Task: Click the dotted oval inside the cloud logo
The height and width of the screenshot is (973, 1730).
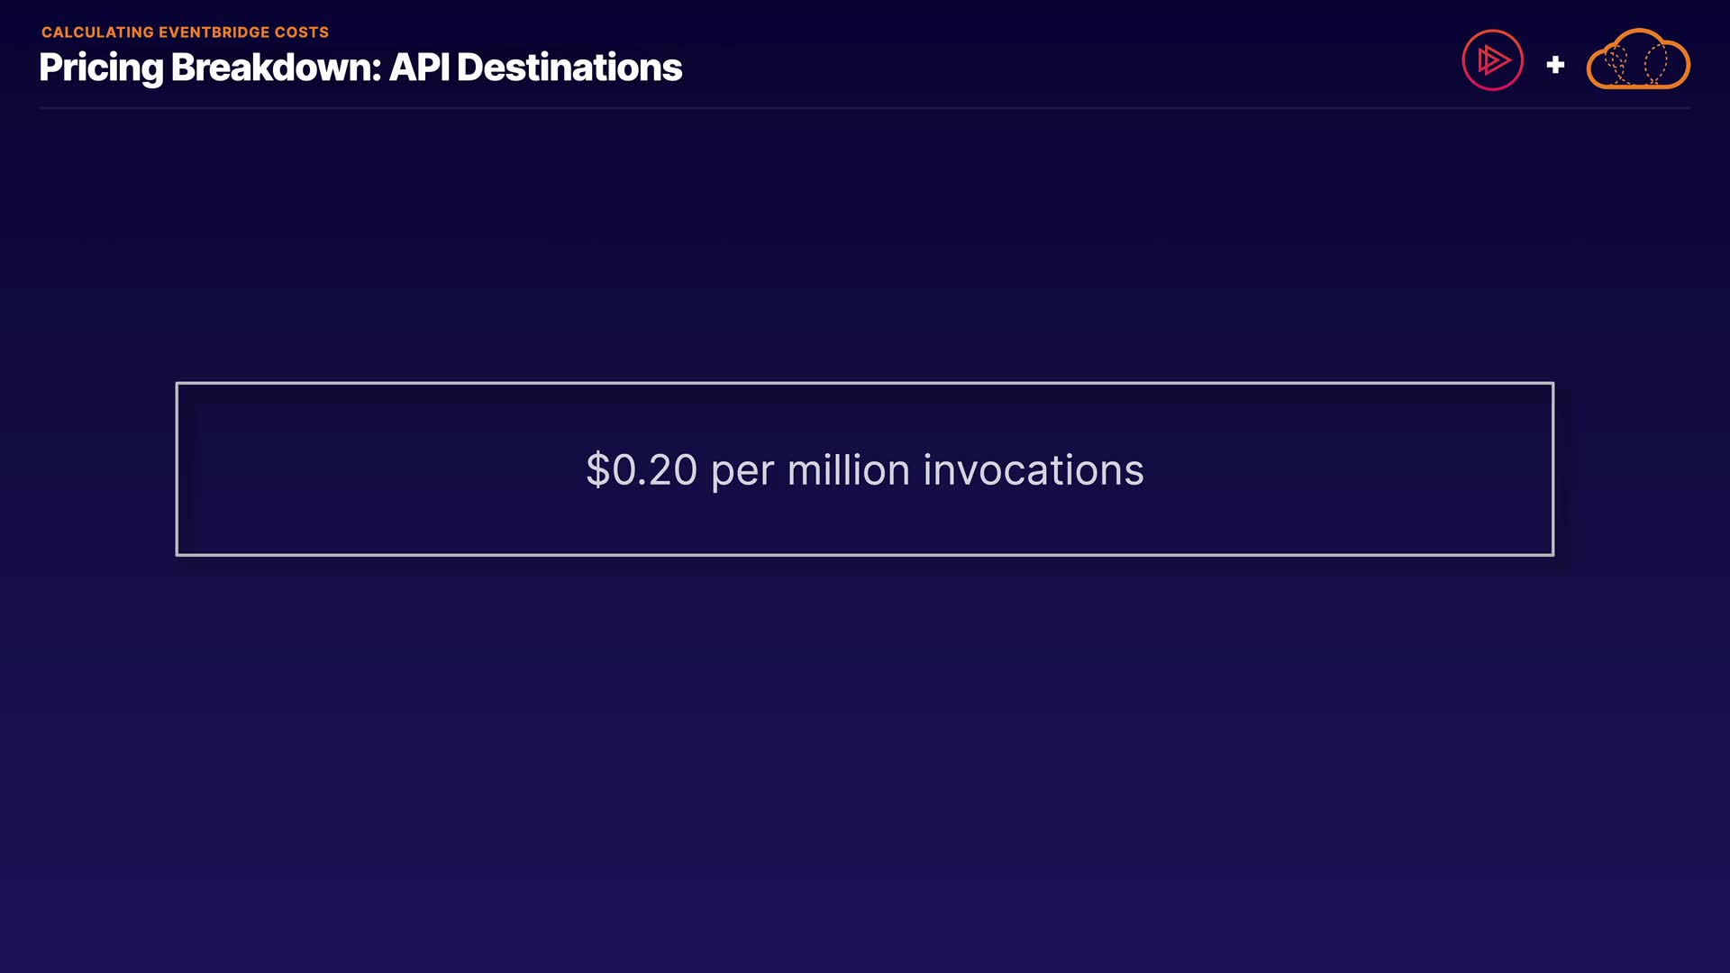Action: (x=1656, y=63)
